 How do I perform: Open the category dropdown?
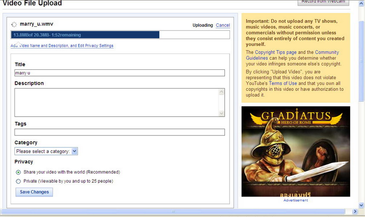[46, 151]
